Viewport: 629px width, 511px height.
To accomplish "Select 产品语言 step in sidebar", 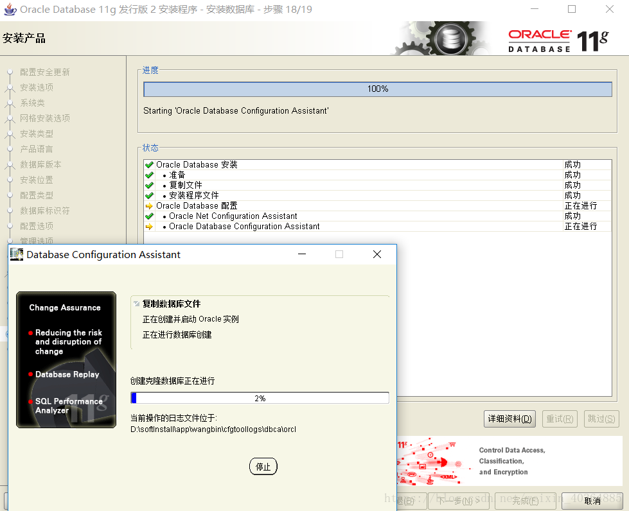I will (37, 149).
